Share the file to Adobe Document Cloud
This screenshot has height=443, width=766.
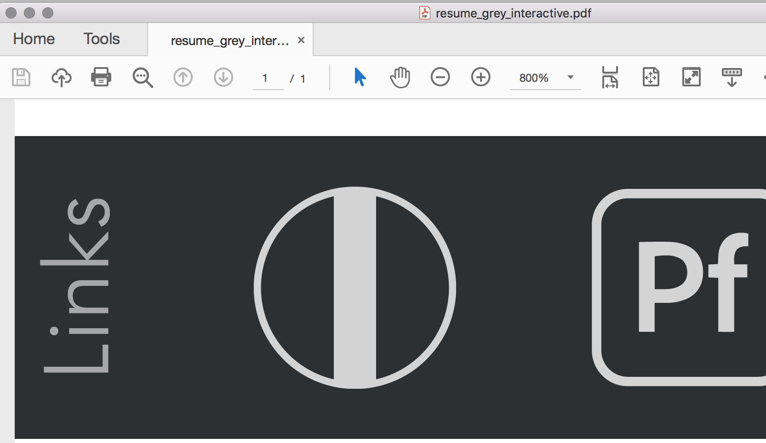pyautogui.click(x=61, y=77)
